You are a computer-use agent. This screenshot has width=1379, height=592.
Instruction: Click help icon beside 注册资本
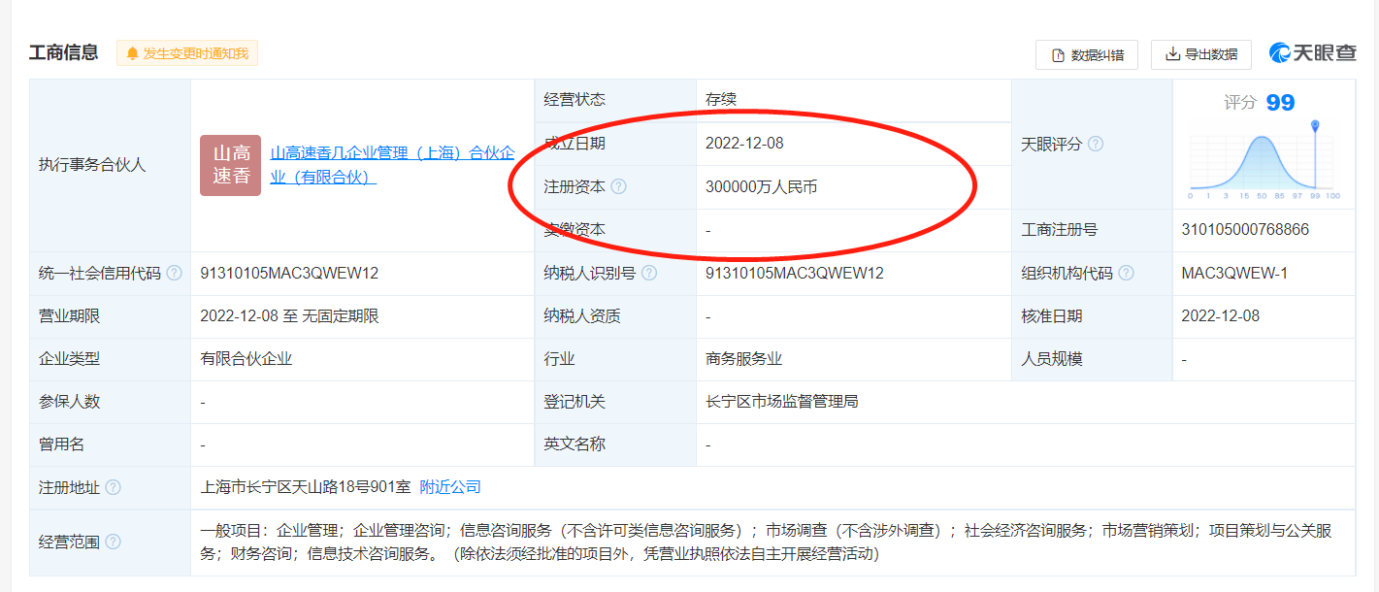pyautogui.click(x=618, y=186)
